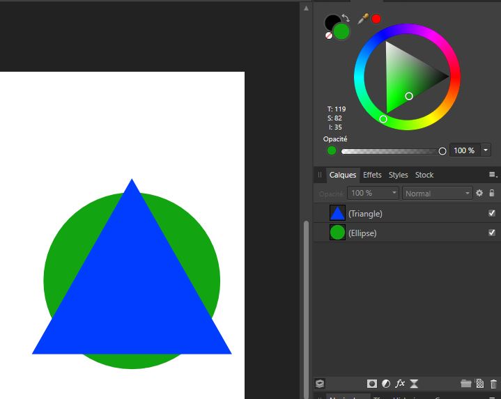Image resolution: width=501 pixels, height=399 pixels.
Task: Click the 'S: 82' saturation value
Action: coord(334,118)
